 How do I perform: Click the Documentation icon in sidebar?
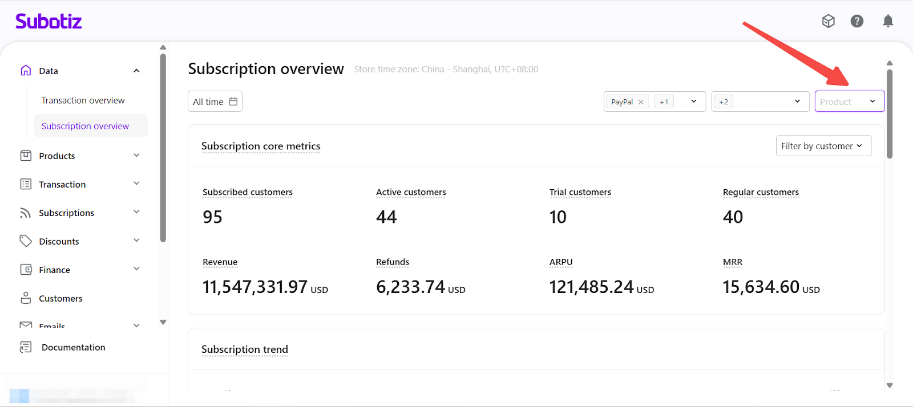tap(26, 347)
